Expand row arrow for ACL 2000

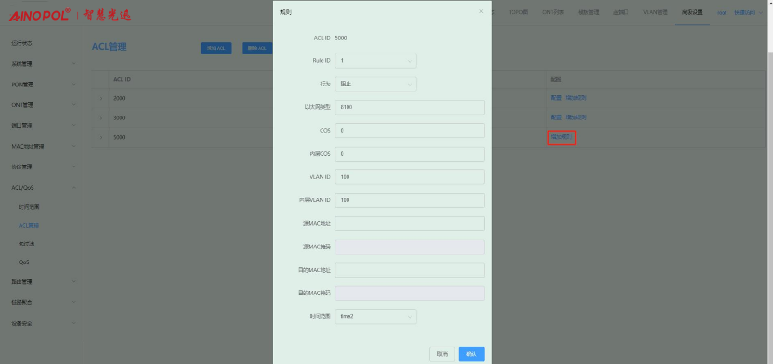pos(101,98)
